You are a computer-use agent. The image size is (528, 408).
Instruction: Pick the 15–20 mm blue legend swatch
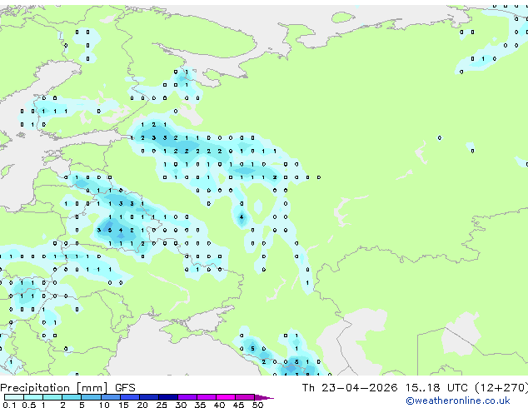[x=129, y=397]
